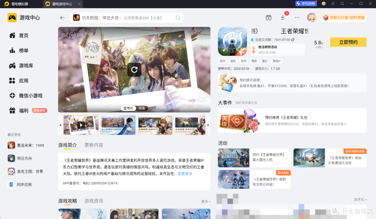Viewport: 376px width, 219px height.
Task: Launch 洛克王国：世界 from recent list
Action: [x=25, y=171]
